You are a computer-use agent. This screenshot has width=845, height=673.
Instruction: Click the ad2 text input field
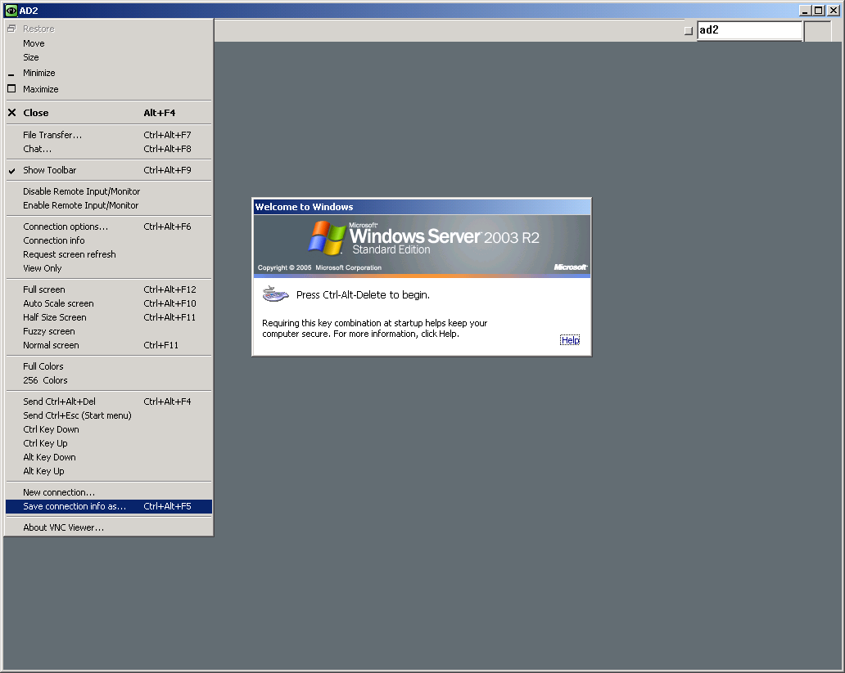748,30
